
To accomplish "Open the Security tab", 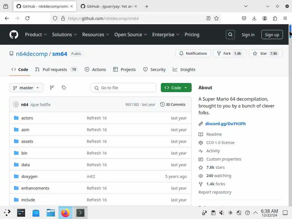I will tap(154, 70).
